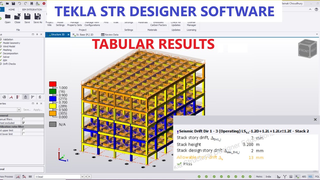
Task: Pin the Properties panel
Action: 37,103
